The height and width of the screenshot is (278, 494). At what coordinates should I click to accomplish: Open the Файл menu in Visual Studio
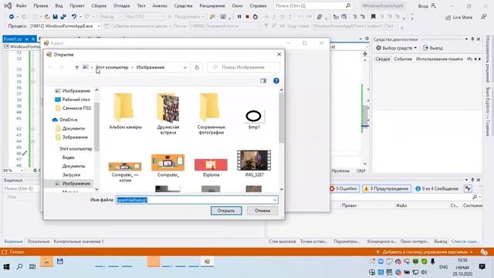click(x=21, y=5)
